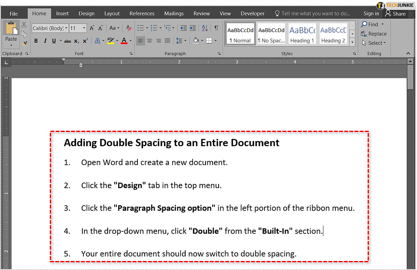Open the Design ribbon tab
The width and height of the screenshot is (417, 270).
pyautogui.click(x=86, y=14)
